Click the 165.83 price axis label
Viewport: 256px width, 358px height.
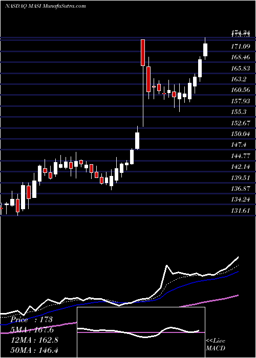tap(241, 68)
